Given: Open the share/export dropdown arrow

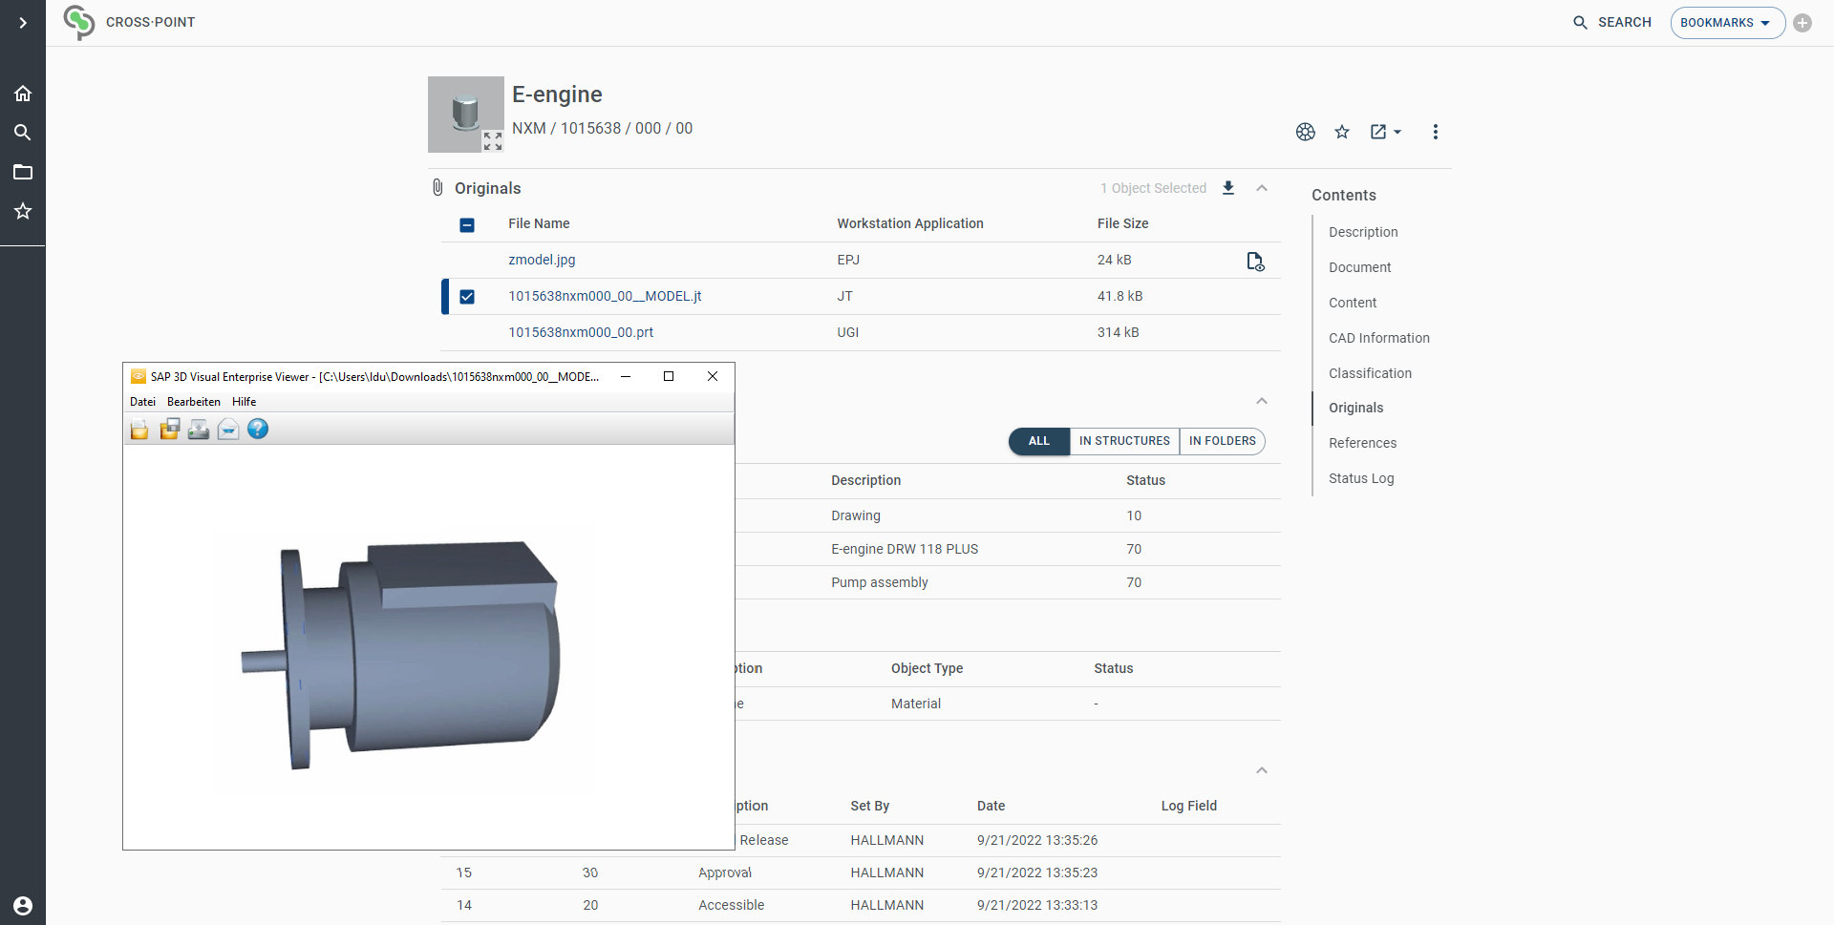Looking at the screenshot, I should [1397, 132].
